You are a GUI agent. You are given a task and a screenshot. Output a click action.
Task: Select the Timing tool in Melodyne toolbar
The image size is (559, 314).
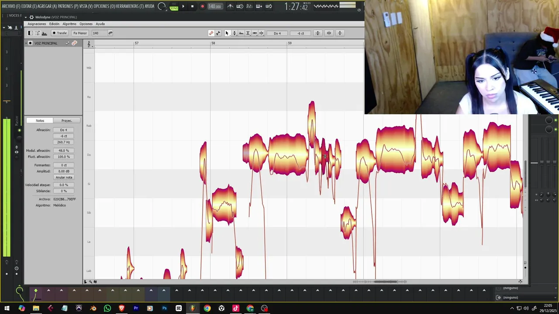(x=255, y=33)
